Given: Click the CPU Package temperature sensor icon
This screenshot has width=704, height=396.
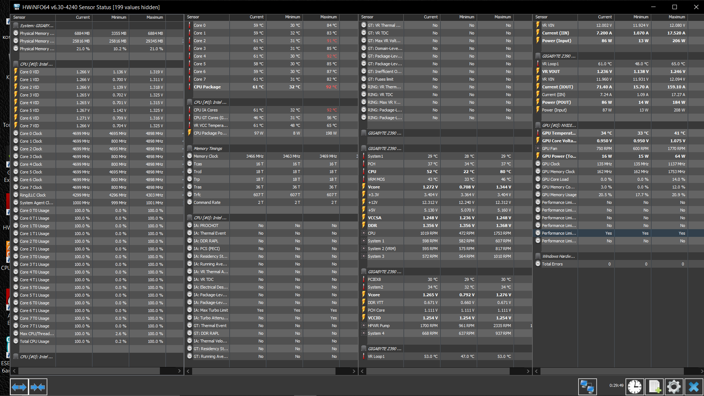Looking at the screenshot, I should point(190,87).
